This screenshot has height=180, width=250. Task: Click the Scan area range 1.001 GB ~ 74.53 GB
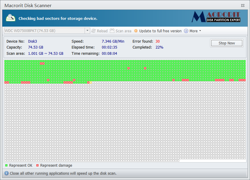[45, 53]
